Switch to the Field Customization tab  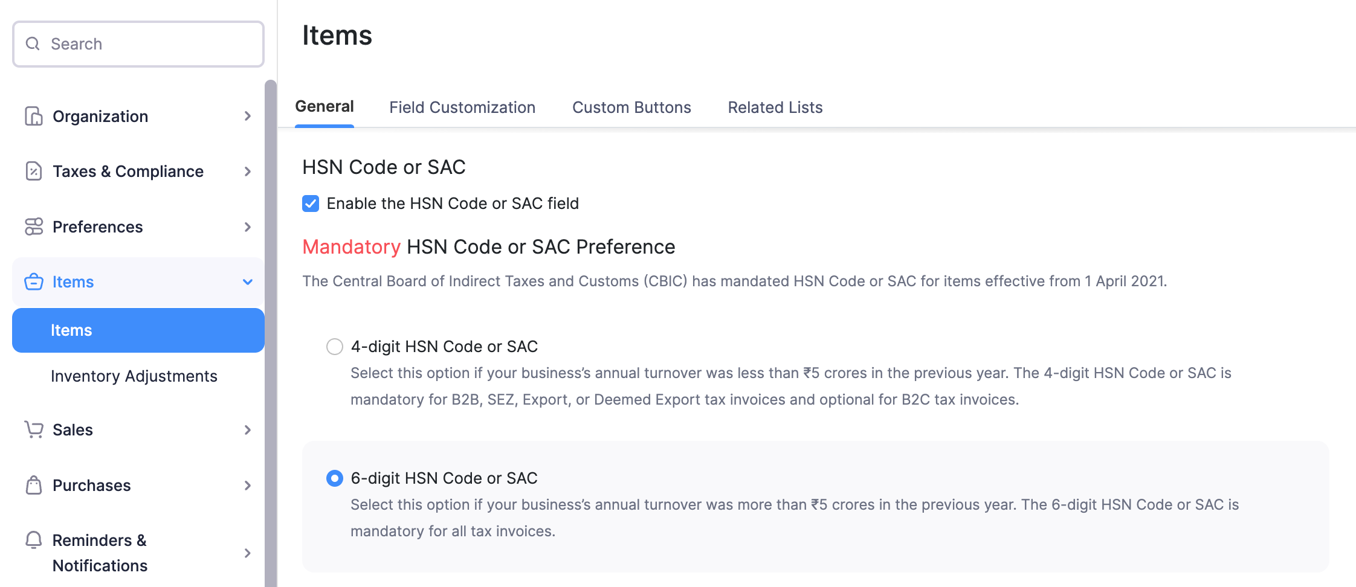tap(462, 107)
